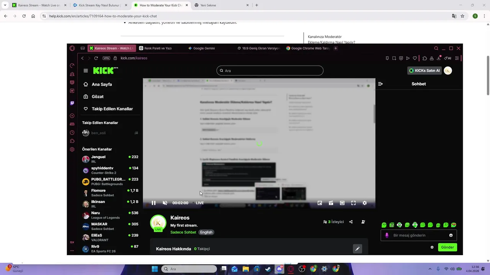
Task: Open chat settings gear beside Gönder
Action: coord(432,247)
